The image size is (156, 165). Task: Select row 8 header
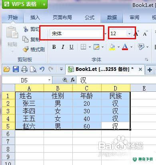click(8, 149)
